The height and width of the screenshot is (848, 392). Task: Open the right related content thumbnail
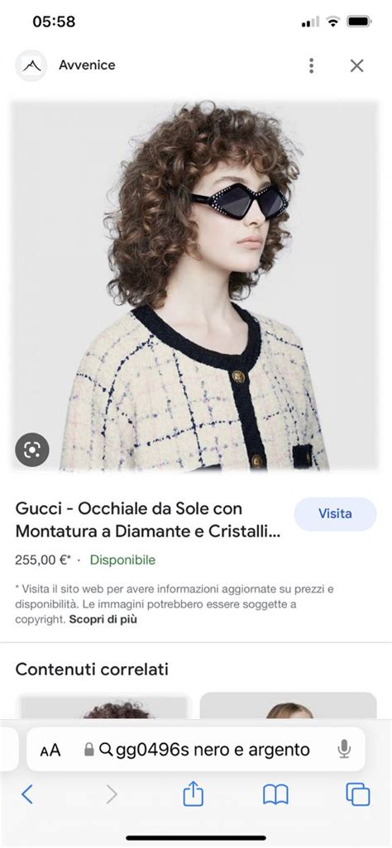point(288,707)
